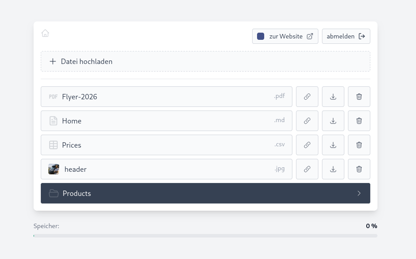The width and height of the screenshot is (416, 259).
Task: Click the table icon next to Prices
Action: [x=53, y=145]
